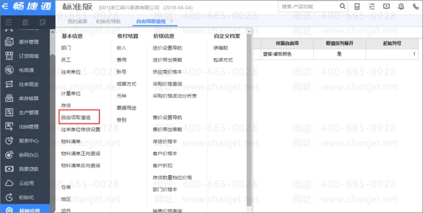This screenshot has width=423, height=213.
Task: Open 进价带出策略 entry
Action: pos(167,60)
